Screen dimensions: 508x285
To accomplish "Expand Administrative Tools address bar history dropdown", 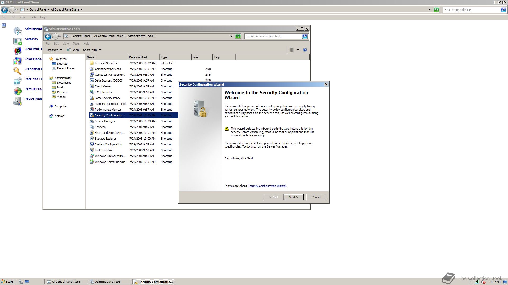I will coord(231,36).
